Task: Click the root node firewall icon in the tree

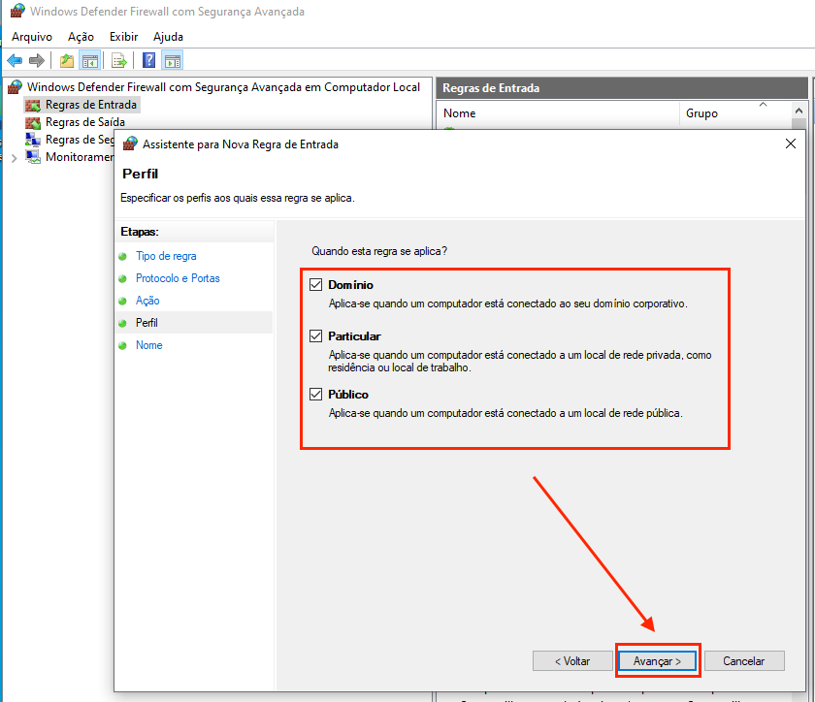Action: pos(16,86)
